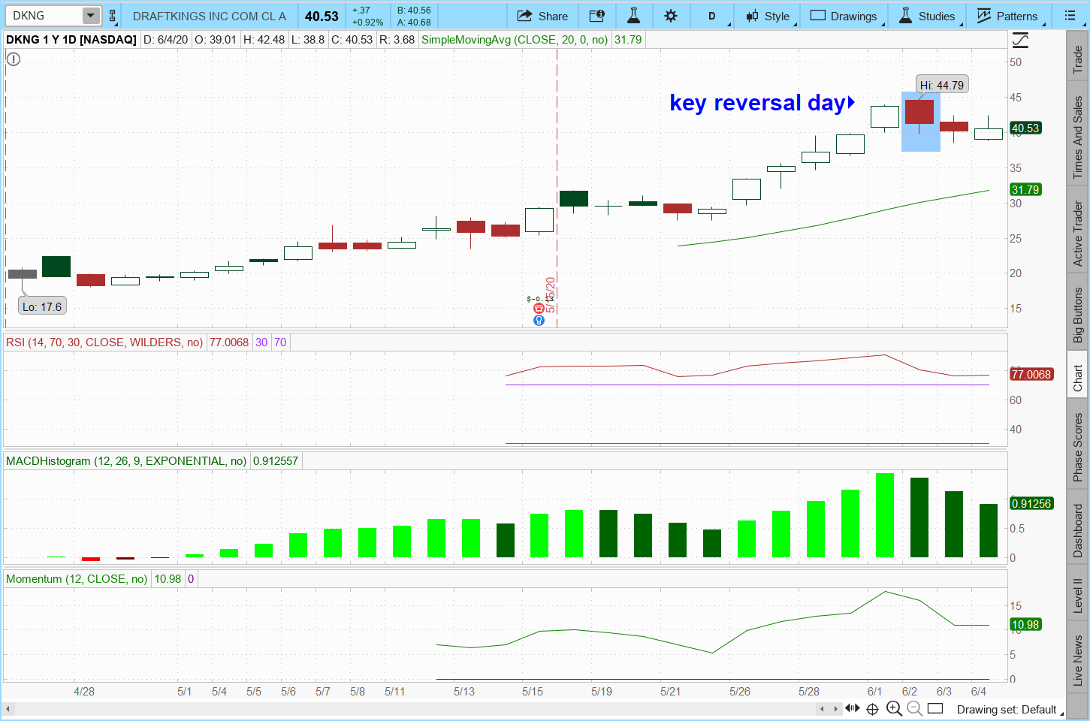The height and width of the screenshot is (721, 1090).
Task: Click the A: 40.68 ask quote
Action: (x=415, y=23)
